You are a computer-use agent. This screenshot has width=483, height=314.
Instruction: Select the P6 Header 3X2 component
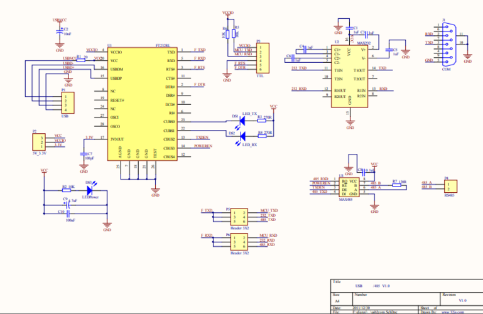(x=239, y=242)
